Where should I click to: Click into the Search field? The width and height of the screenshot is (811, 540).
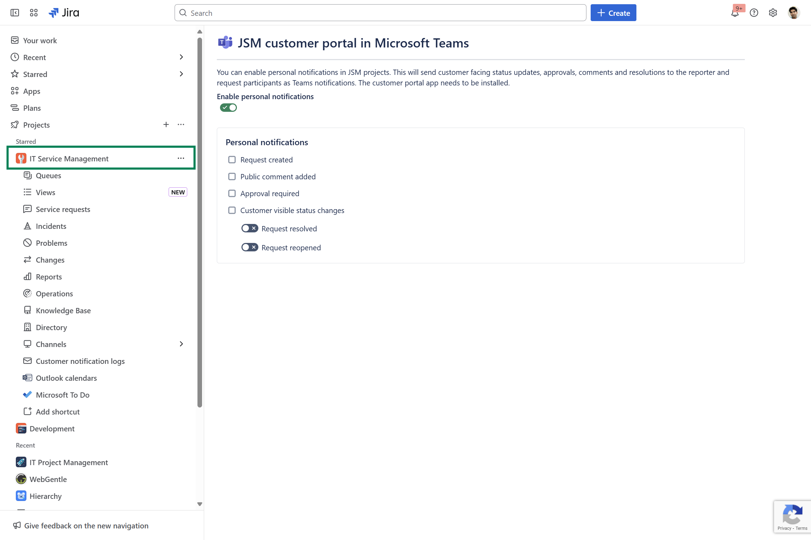[x=380, y=13]
